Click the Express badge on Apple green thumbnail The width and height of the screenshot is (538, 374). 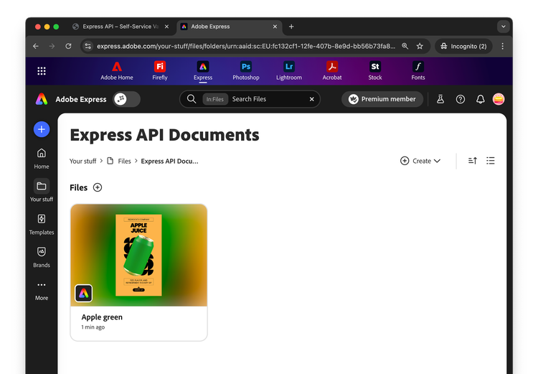click(83, 294)
